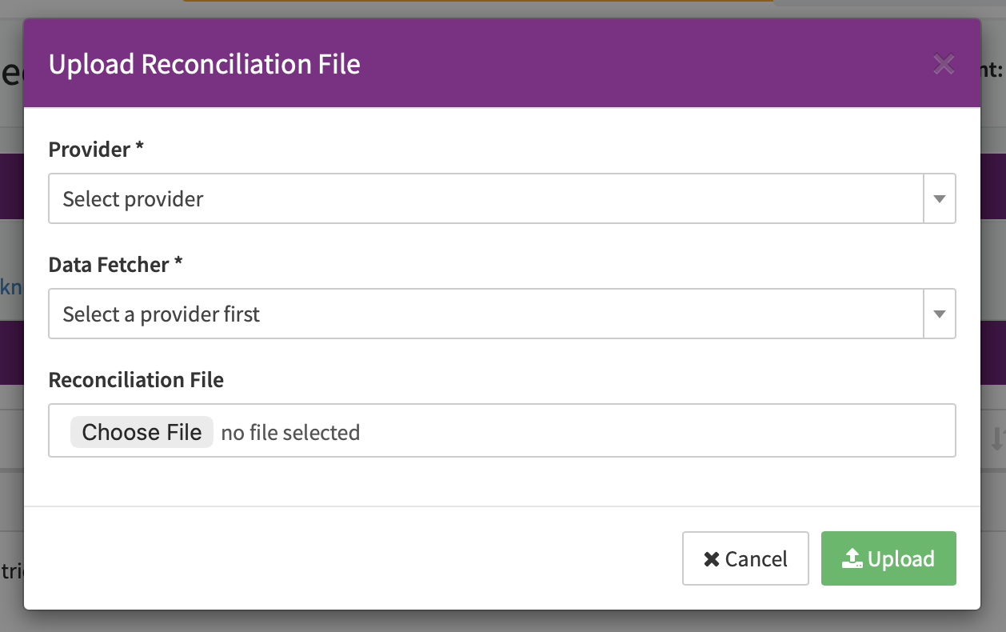Viewport: 1006px width, 632px height.
Task: Click the Data Fetcher dropdown arrow
Action: [x=940, y=314]
